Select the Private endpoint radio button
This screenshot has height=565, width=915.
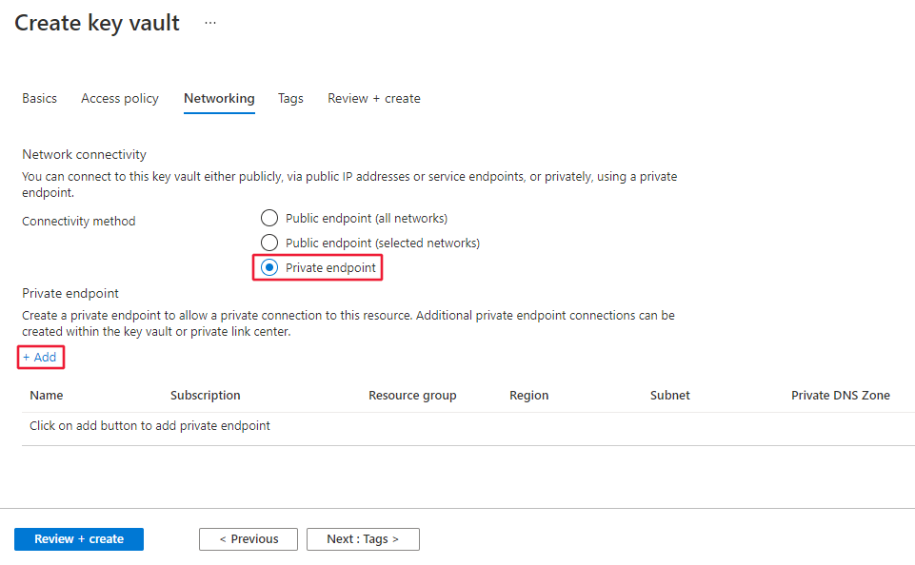tap(269, 268)
